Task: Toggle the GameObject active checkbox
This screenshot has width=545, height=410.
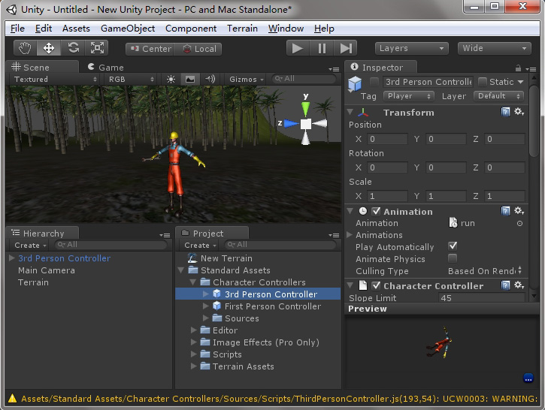Action: pyautogui.click(x=374, y=82)
